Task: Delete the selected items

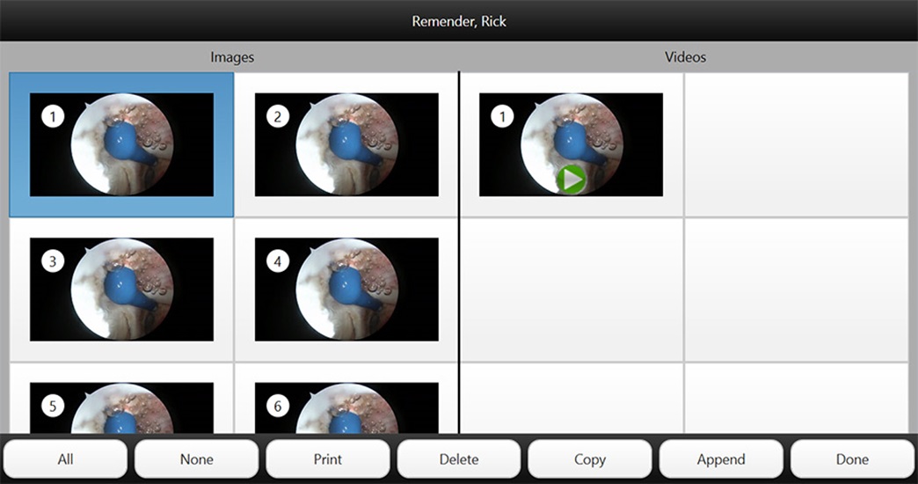Action: (x=459, y=459)
